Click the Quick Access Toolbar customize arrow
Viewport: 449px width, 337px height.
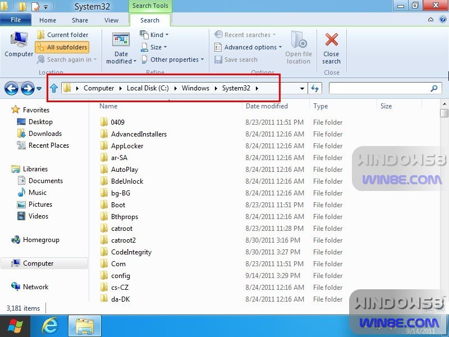pyautogui.click(x=45, y=7)
